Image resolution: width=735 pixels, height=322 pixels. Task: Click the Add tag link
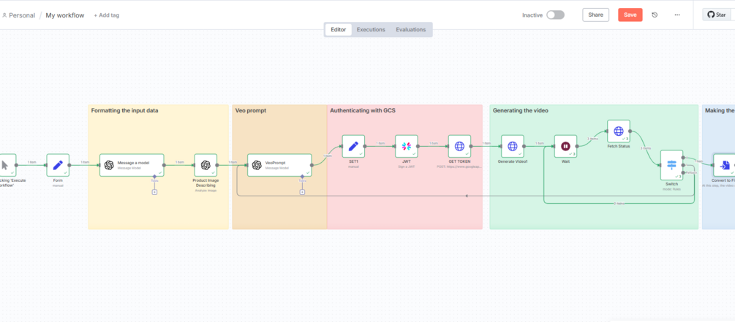point(106,15)
